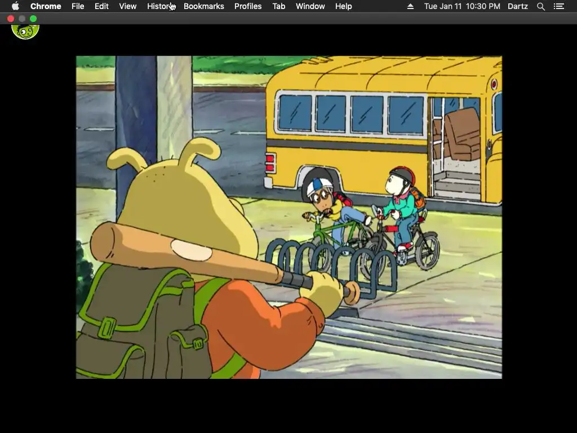Open the Help menu

pyautogui.click(x=343, y=6)
